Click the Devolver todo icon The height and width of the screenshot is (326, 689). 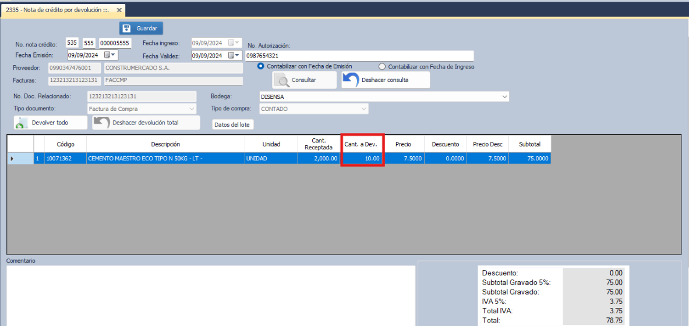(22, 123)
